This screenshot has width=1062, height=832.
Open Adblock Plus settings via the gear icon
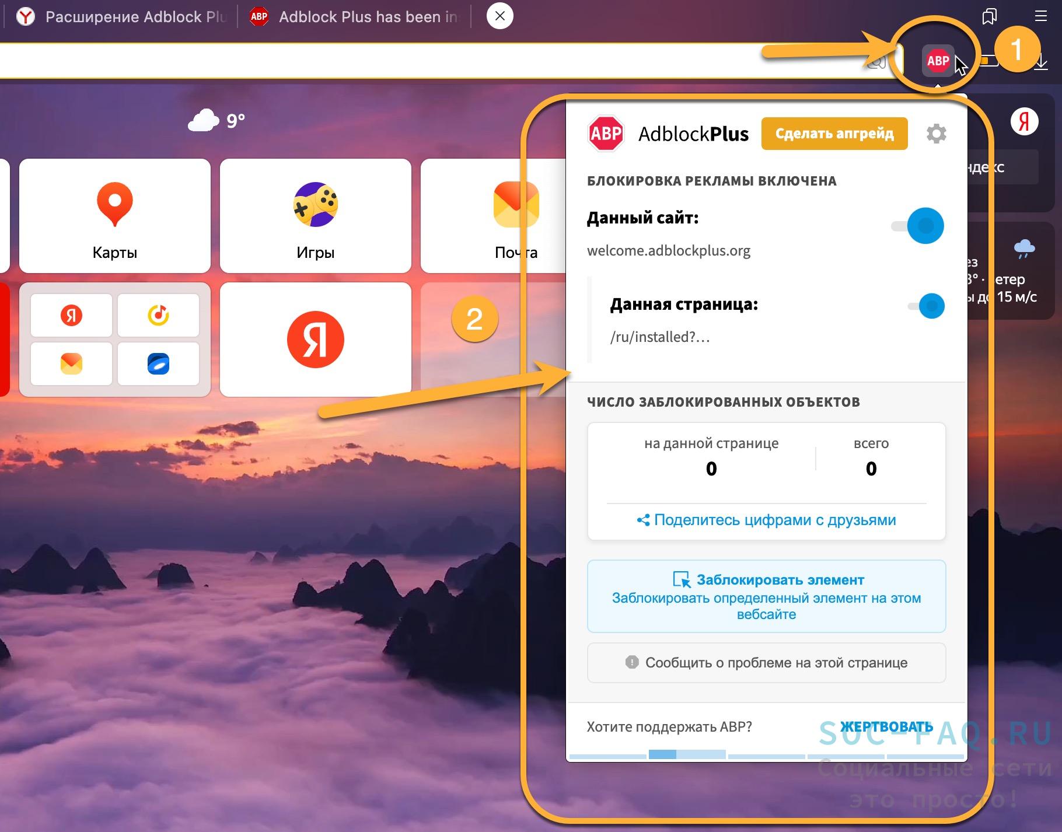[x=936, y=134]
